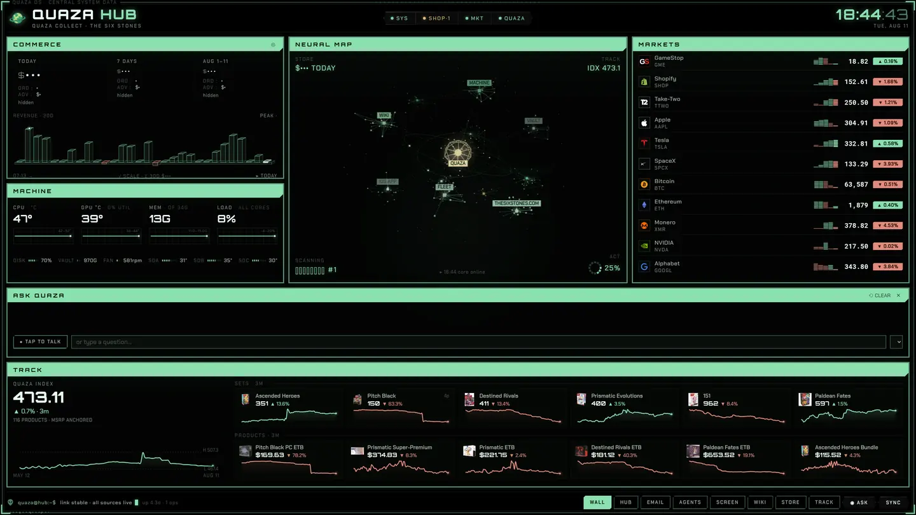Click CLEAR in Ask Quaza header

coord(880,296)
